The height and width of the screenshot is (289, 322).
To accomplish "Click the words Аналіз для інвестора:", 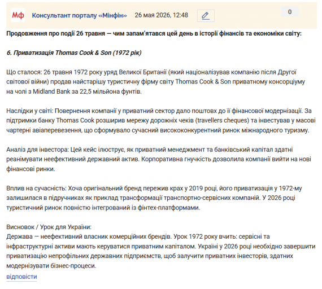I will (37, 150).
